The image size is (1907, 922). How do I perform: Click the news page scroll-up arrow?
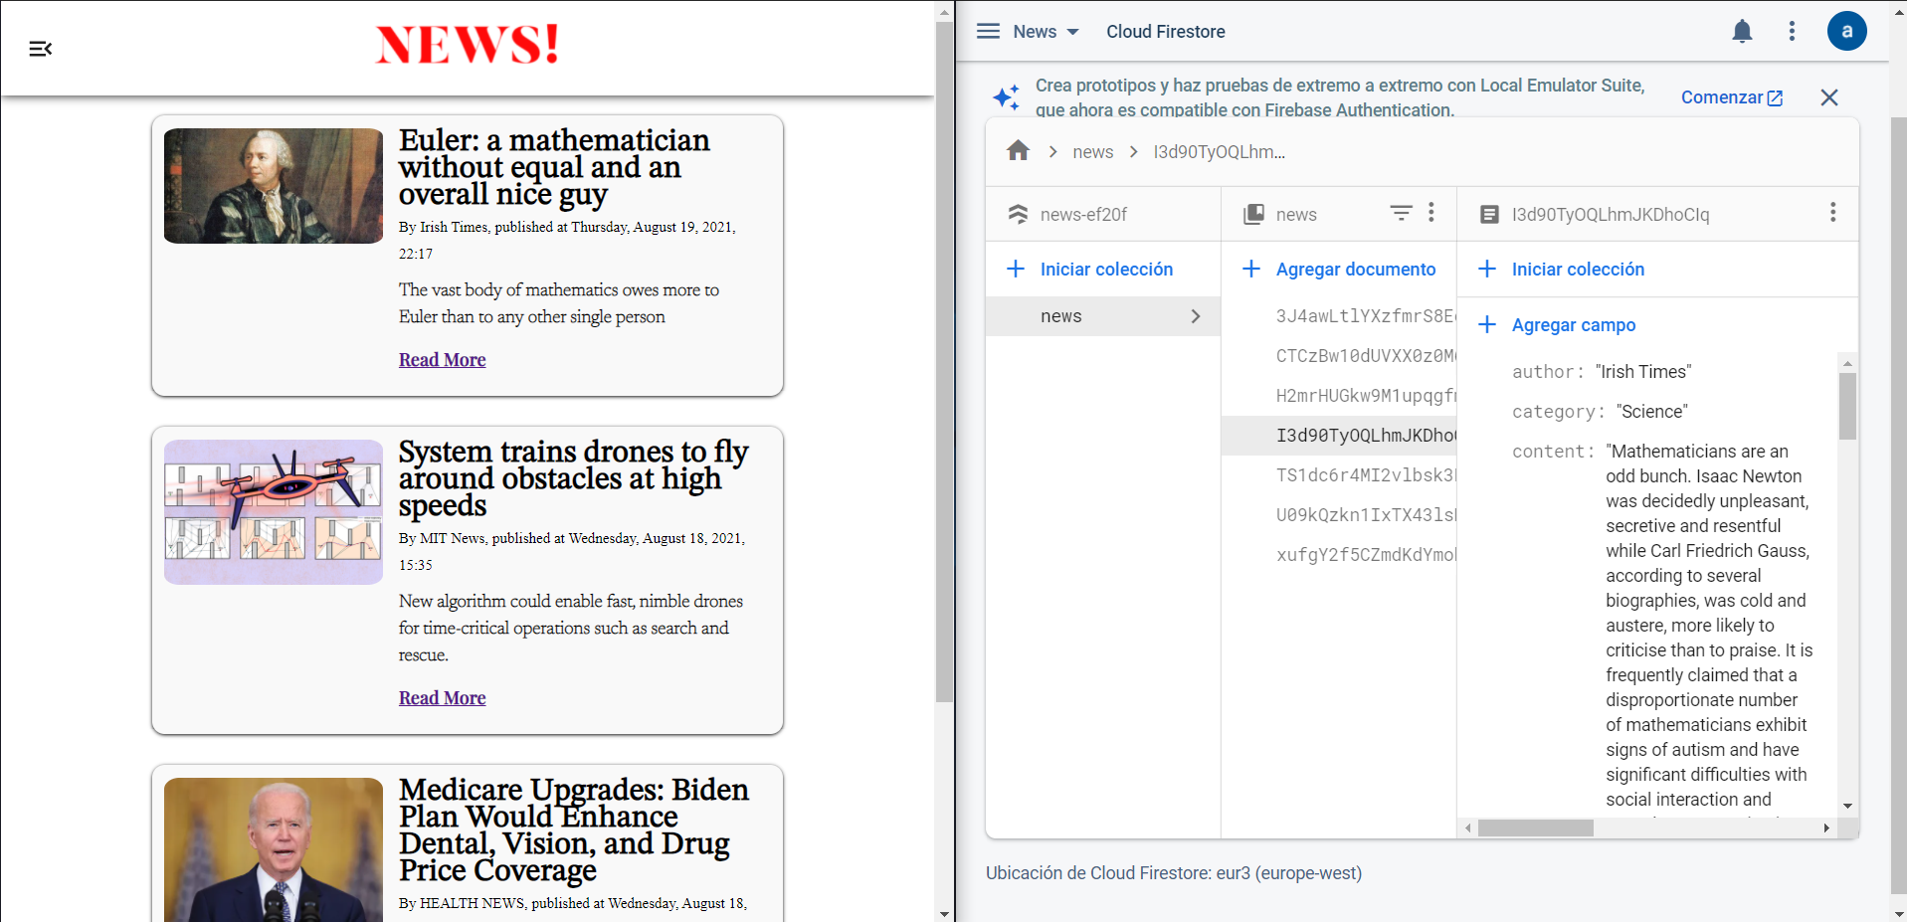944,13
